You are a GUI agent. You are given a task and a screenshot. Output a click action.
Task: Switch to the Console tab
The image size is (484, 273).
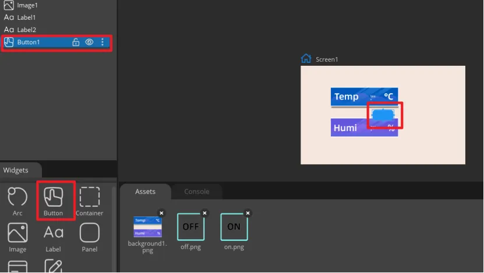pyautogui.click(x=196, y=192)
